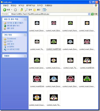Open the 도구(T) menu

tap(40, 6)
